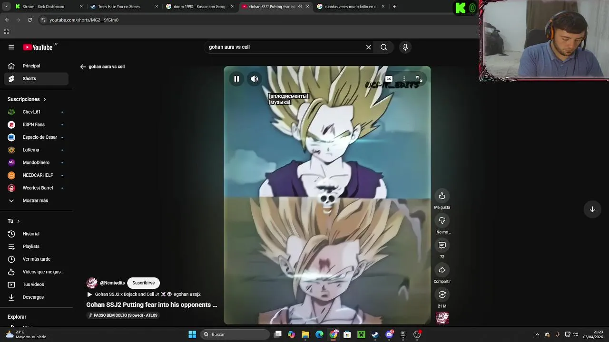This screenshot has height=342, width=609.
Task: Mute the Gohan SSJ2 tab audio icon
Action: 300,7
